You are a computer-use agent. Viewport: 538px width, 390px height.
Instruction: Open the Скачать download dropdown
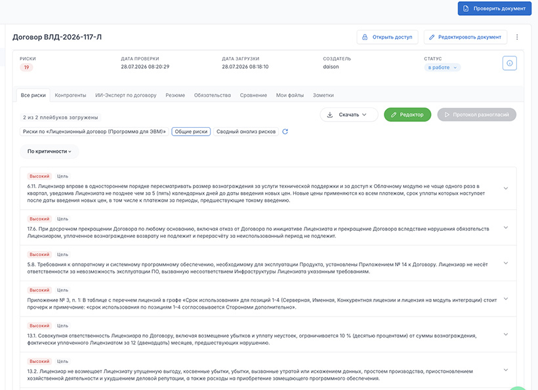point(349,115)
